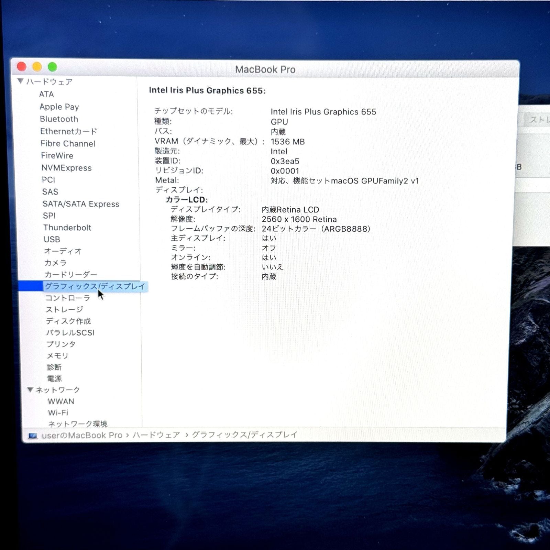Select パラレルSCSI in the sidebar

[70, 332]
